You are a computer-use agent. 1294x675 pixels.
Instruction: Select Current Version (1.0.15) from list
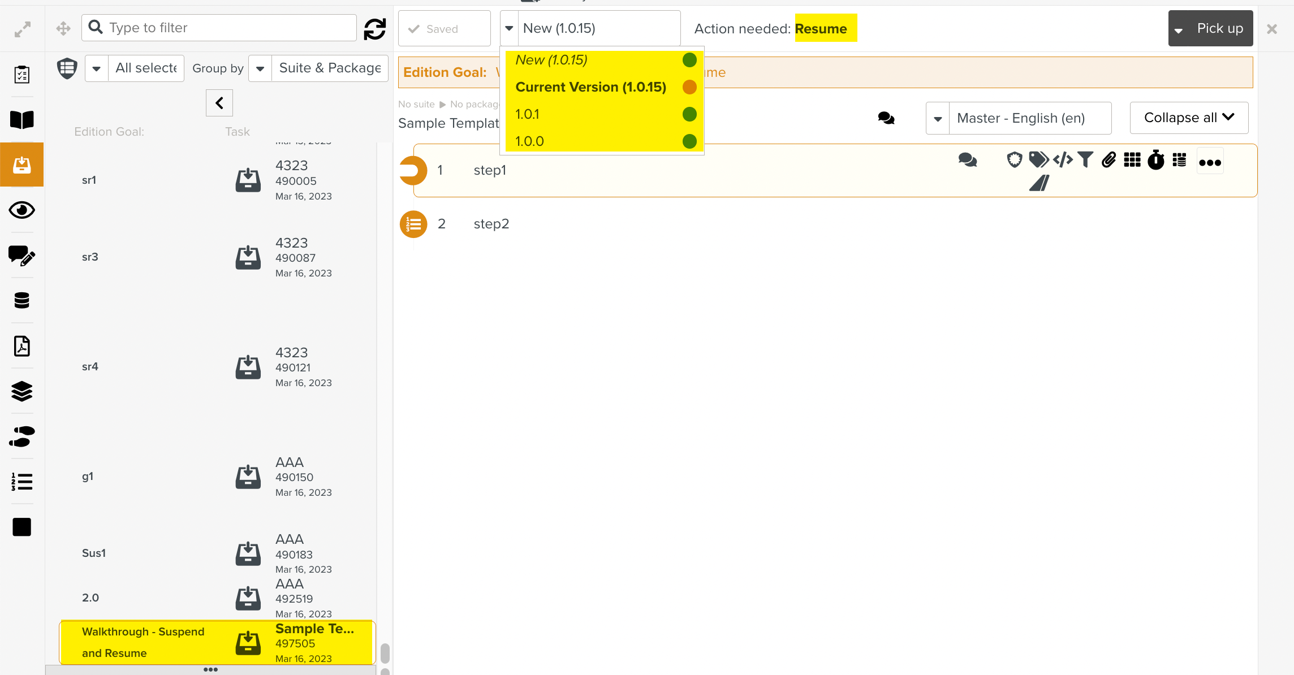coord(590,87)
